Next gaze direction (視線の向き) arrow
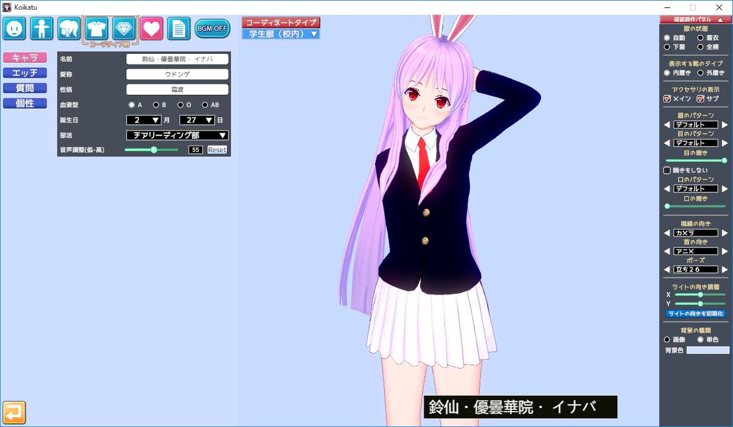Screen dimensions: 733x427 point(724,233)
